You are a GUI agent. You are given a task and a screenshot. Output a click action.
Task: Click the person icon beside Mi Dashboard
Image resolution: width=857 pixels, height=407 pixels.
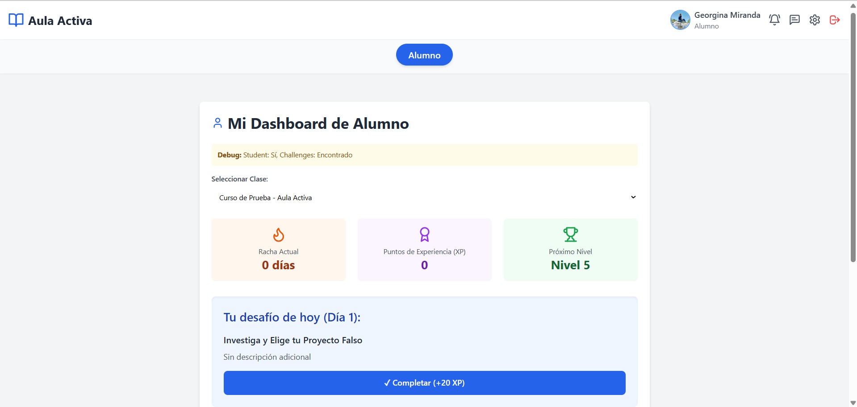click(x=217, y=123)
